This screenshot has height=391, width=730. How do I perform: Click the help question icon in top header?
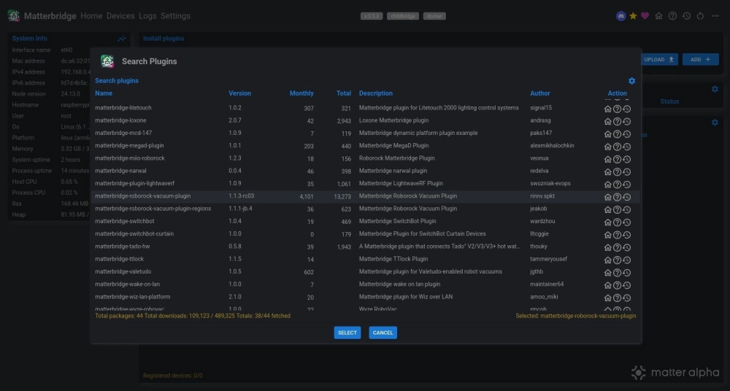[x=673, y=16]
